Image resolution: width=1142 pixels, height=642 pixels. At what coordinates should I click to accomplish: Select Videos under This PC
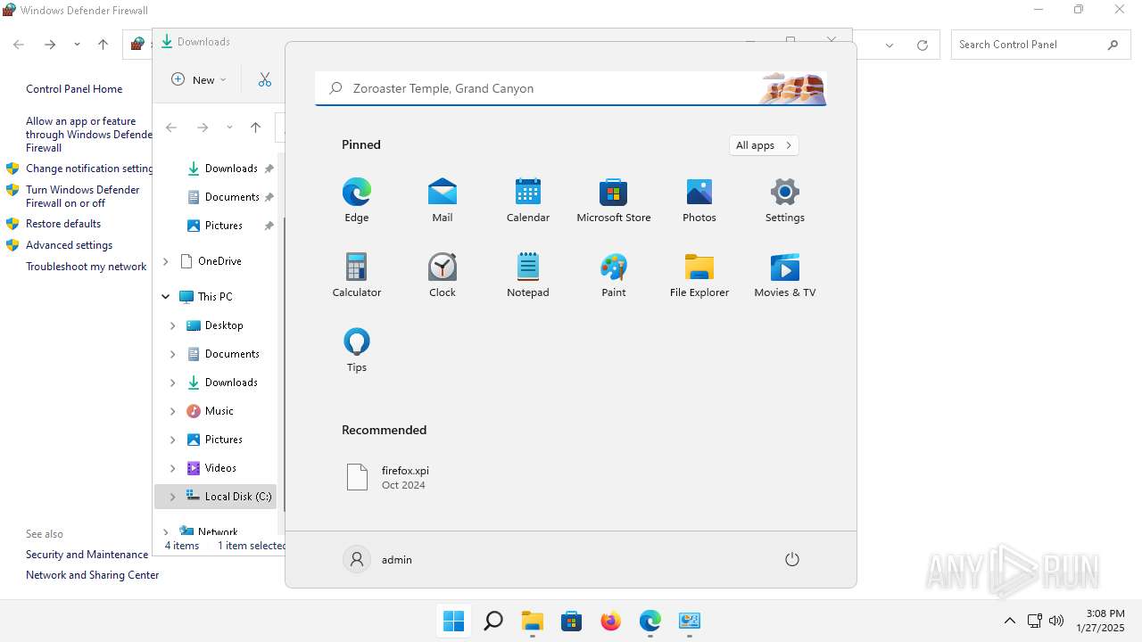tap(220, 468)
